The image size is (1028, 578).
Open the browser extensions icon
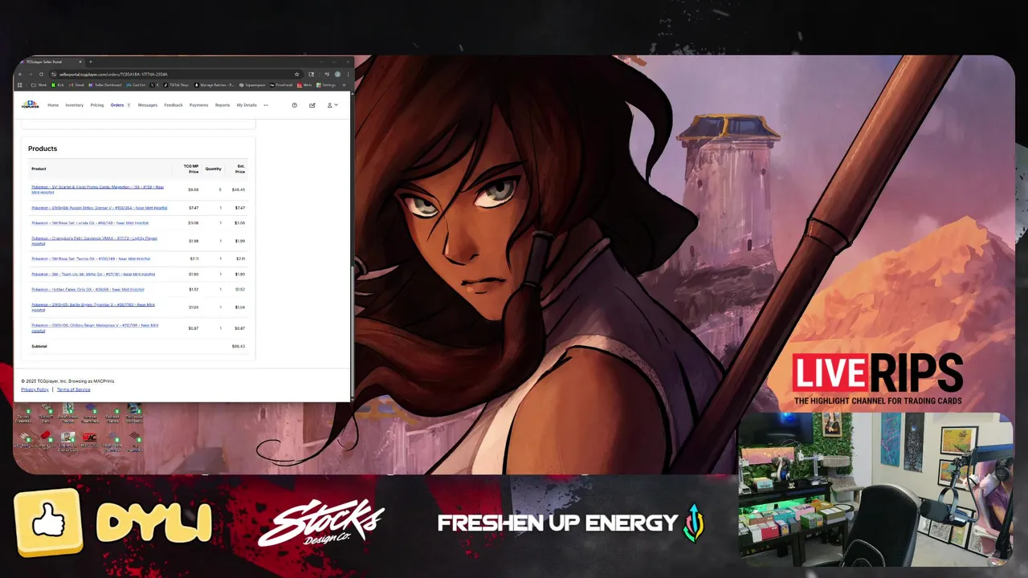[312, 75]
